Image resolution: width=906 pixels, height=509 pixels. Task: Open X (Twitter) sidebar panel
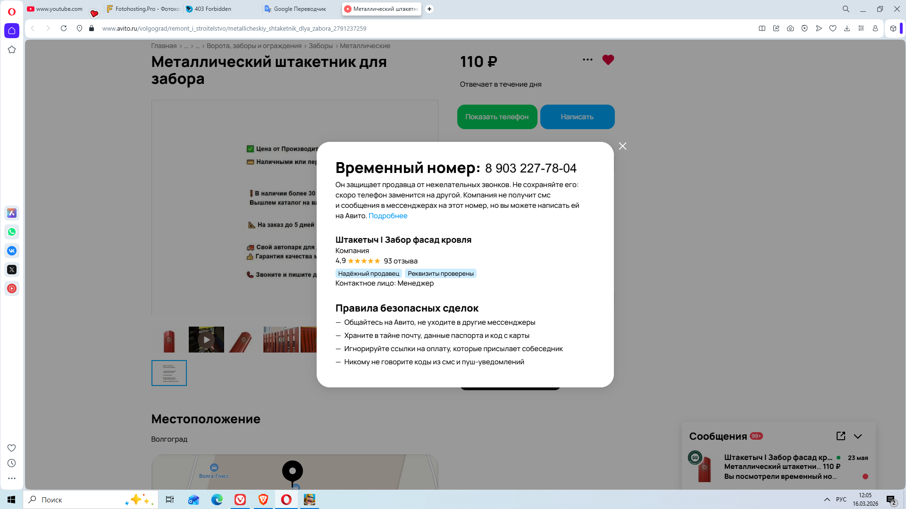tap(12, 270)
